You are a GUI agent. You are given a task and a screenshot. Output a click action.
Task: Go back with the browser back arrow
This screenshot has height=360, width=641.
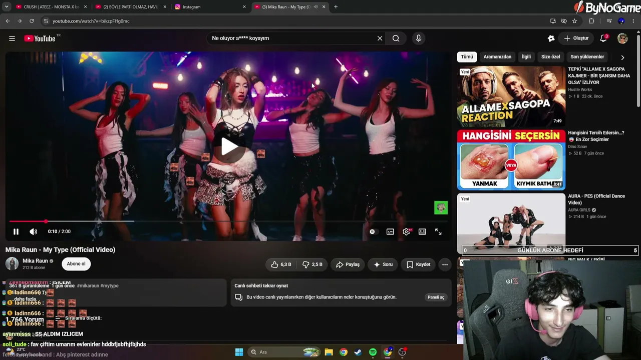[8, 21]
